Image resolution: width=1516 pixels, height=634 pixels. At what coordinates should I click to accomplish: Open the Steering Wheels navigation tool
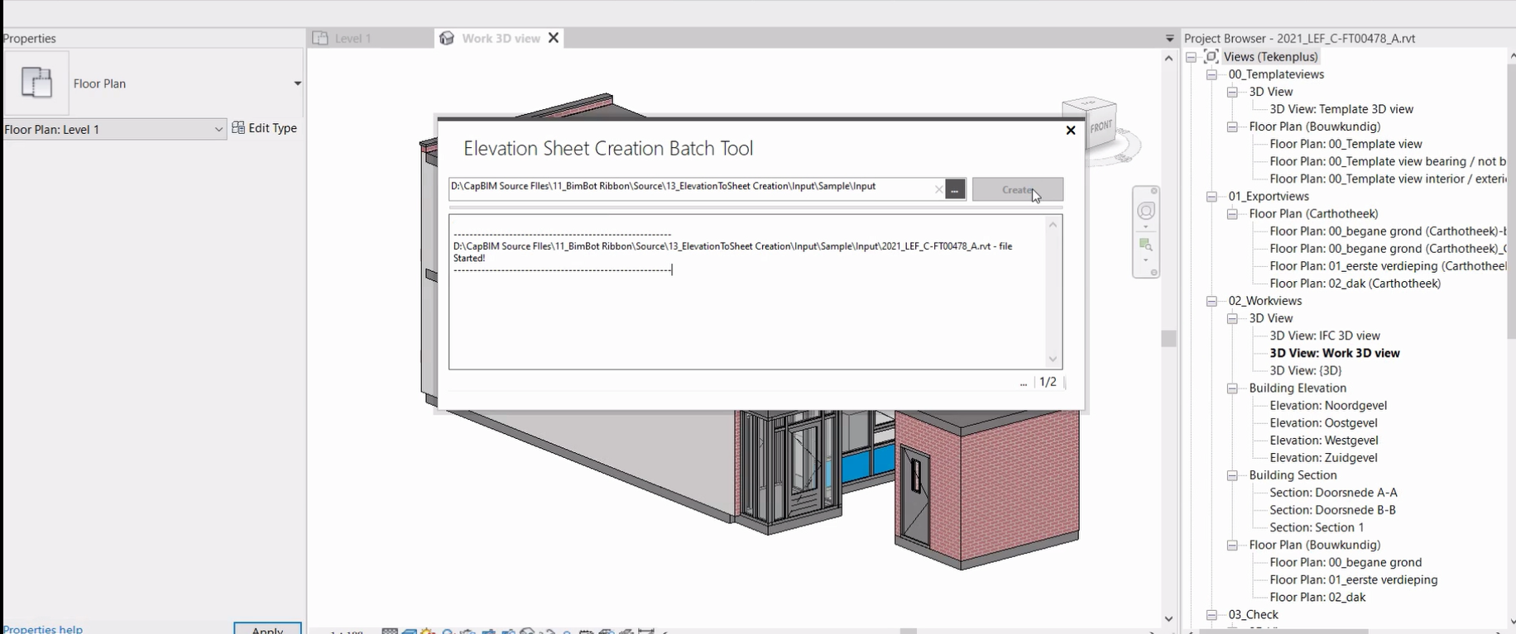(1146, 210)
